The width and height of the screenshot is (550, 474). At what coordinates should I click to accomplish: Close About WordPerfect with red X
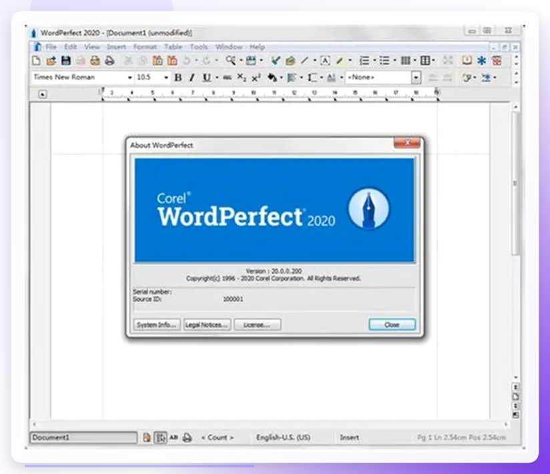407,143
